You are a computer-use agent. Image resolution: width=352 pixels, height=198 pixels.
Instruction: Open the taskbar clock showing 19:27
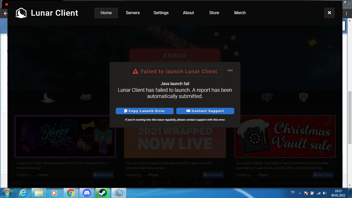tap(338, 193)
